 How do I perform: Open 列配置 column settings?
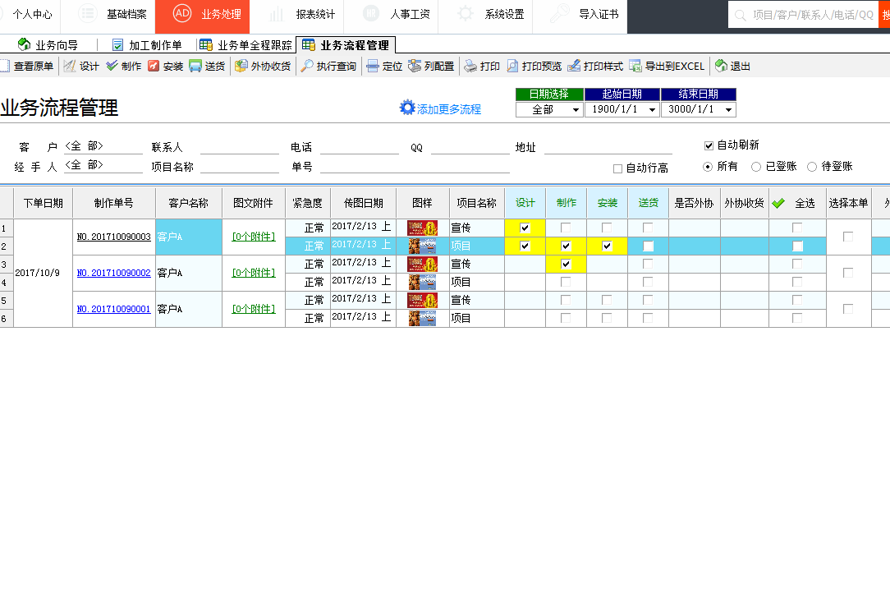pos(415,67)
